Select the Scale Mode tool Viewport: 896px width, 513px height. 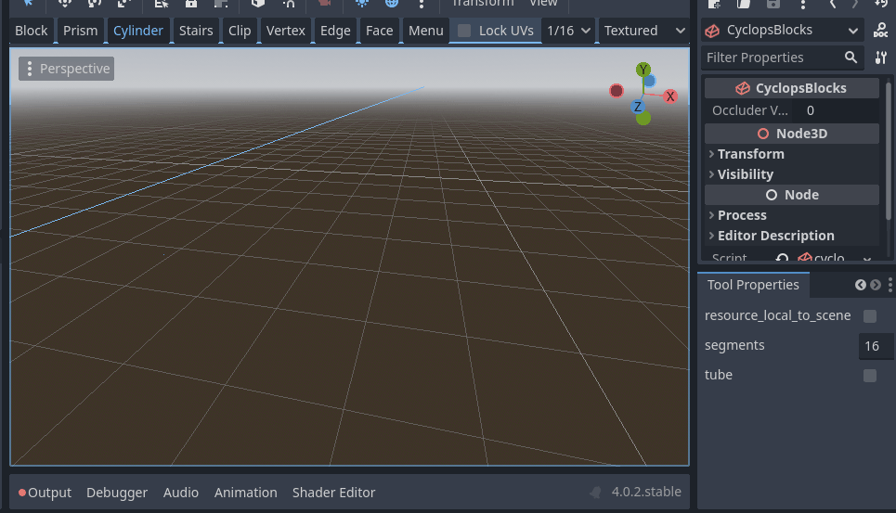point(124,4)
